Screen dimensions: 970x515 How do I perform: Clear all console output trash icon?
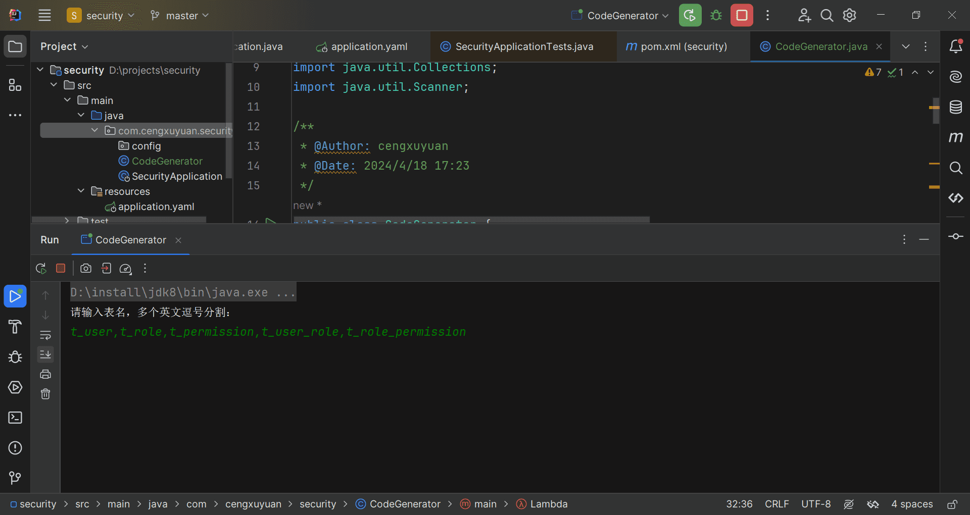tap(45, 394)
